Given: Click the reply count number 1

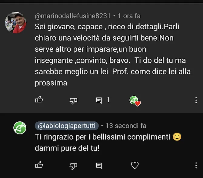Looking at the screenshot, I should click(x=108, y=100).
